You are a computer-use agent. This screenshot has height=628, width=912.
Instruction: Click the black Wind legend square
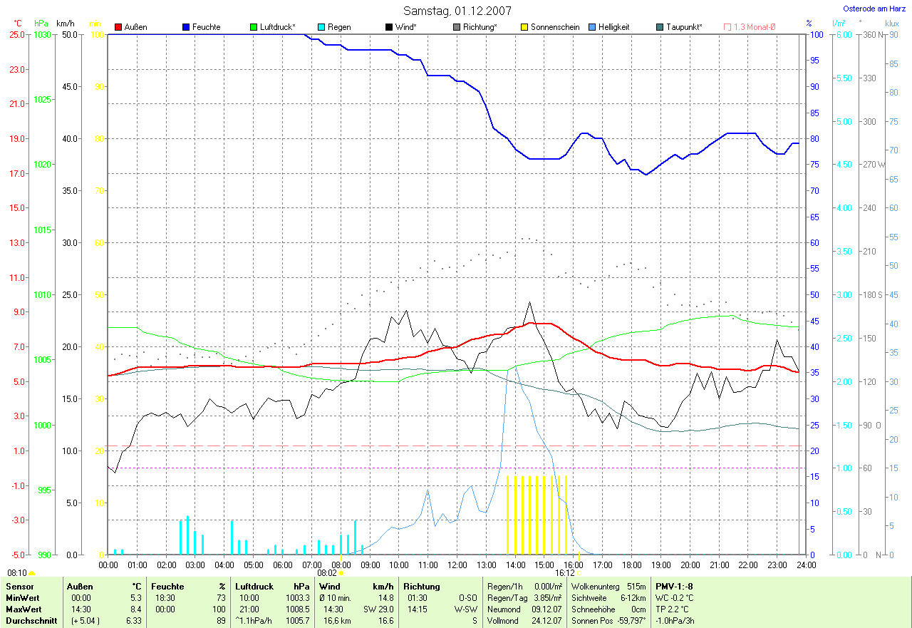[x=389, y=27]
